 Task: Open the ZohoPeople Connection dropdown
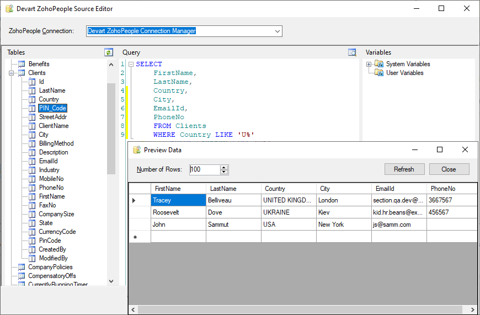[x=277, y=31]
